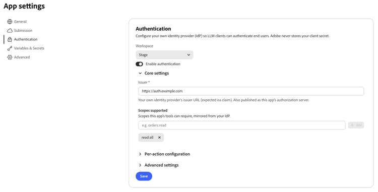Click the Add scope button

click(356, 125)
